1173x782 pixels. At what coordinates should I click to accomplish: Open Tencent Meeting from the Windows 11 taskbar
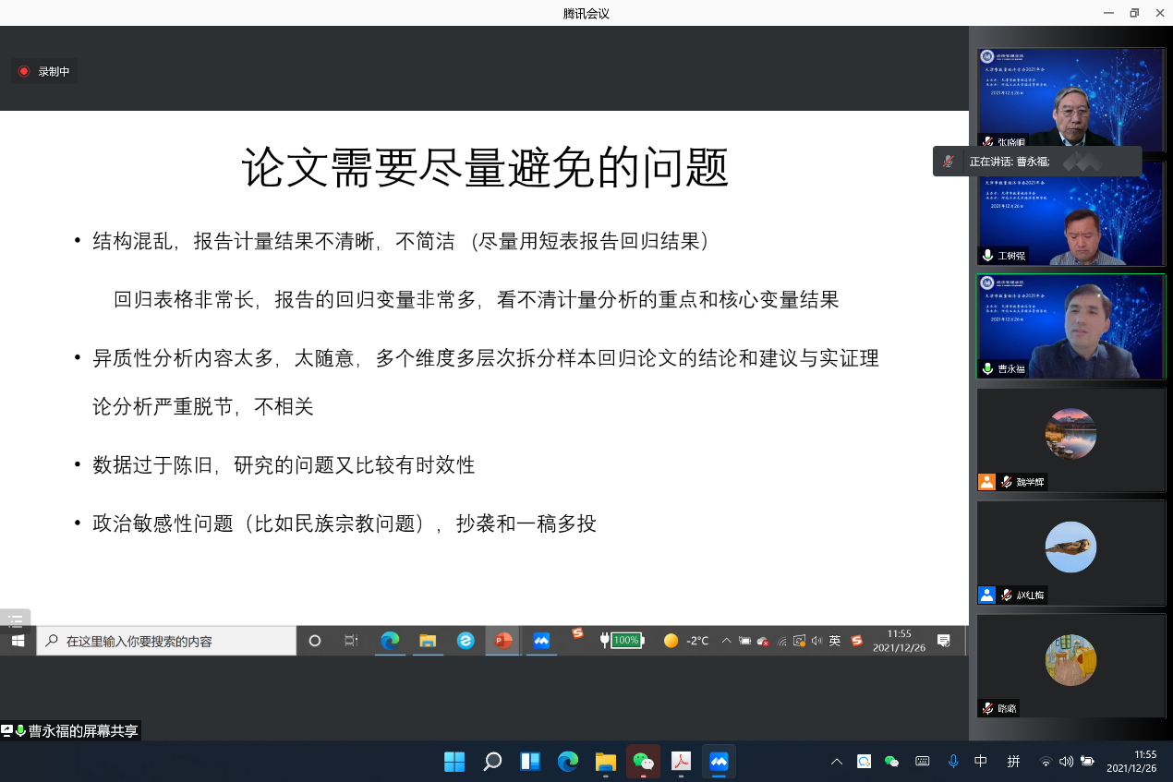pos(719,762)
